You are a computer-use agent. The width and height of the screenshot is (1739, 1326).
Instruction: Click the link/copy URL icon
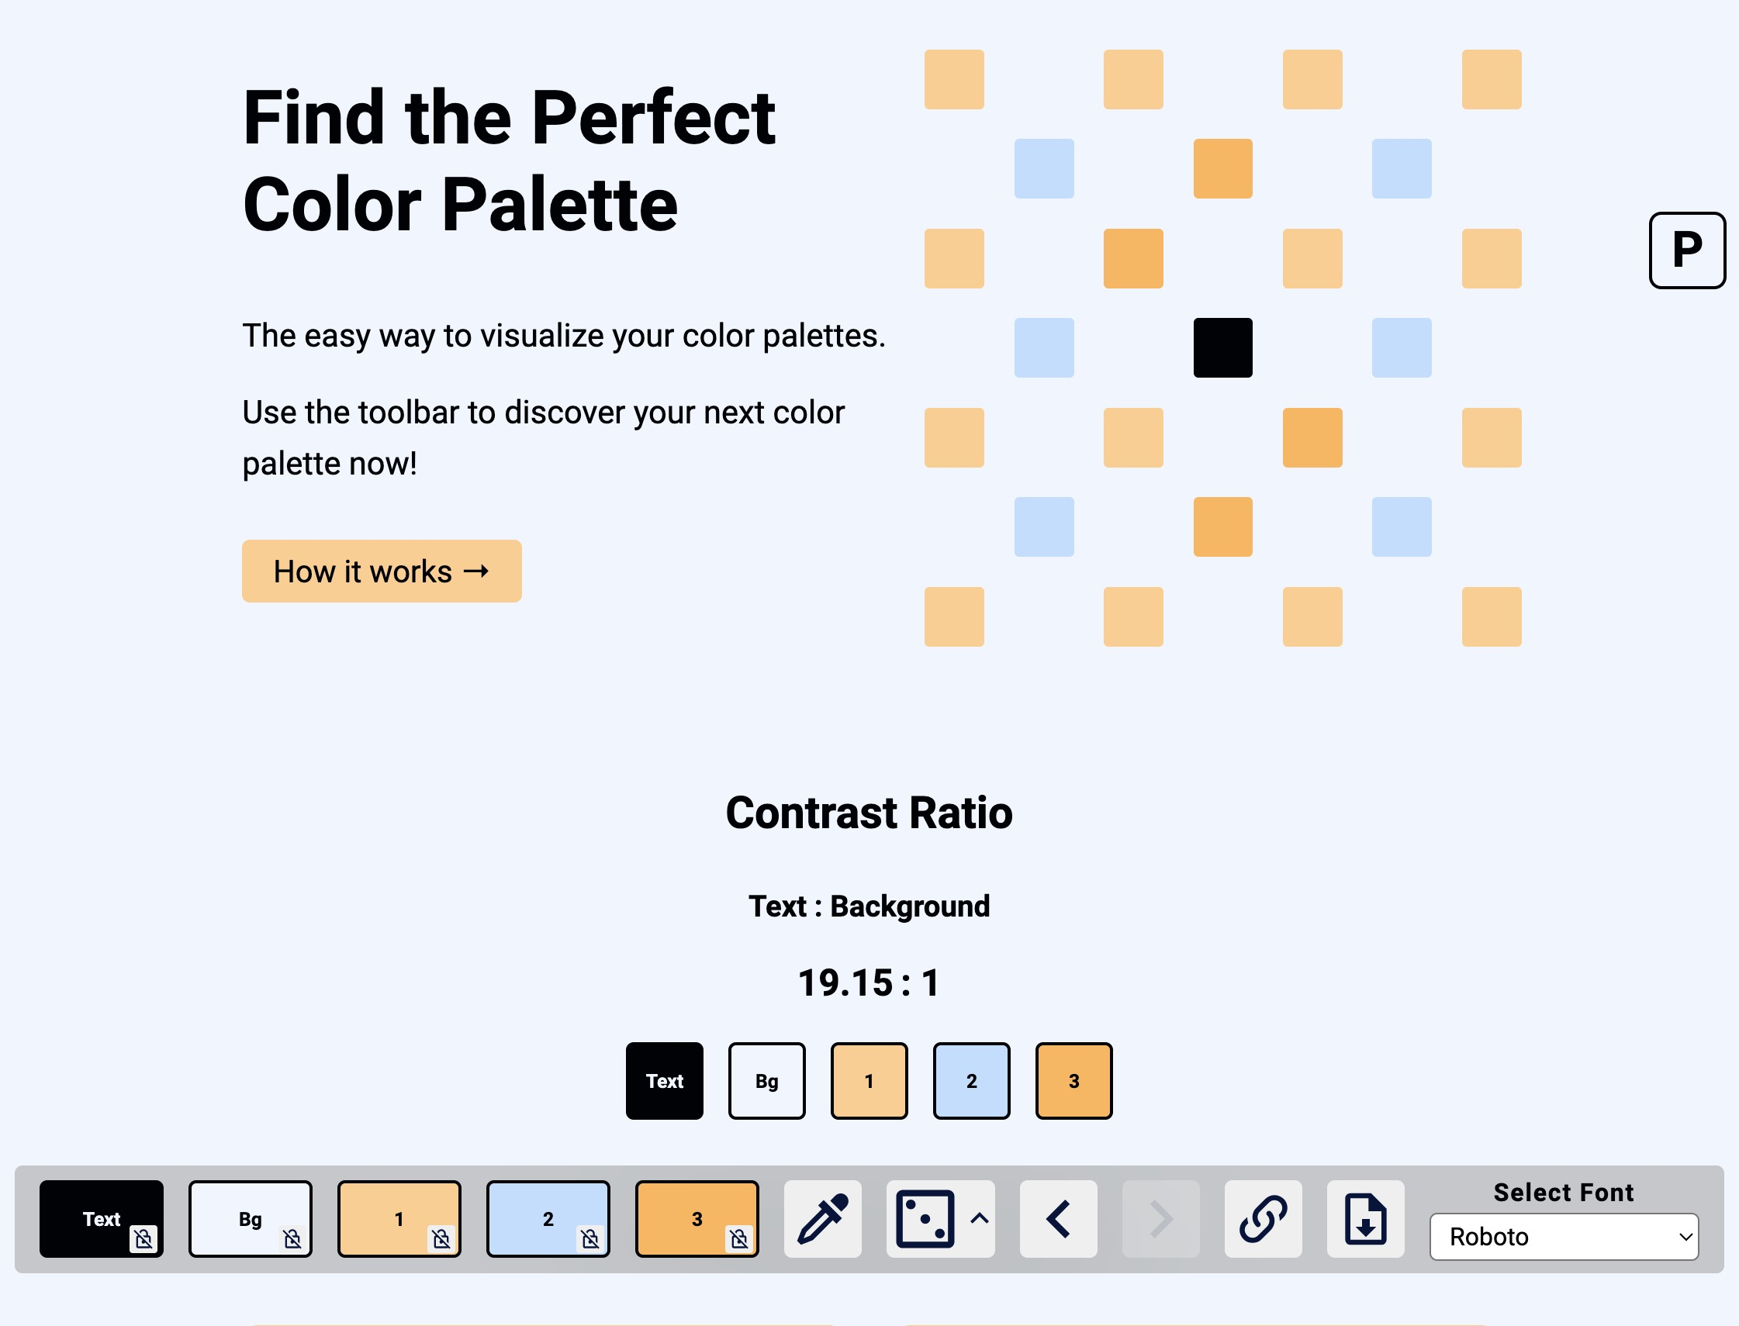point(1261,1220)
